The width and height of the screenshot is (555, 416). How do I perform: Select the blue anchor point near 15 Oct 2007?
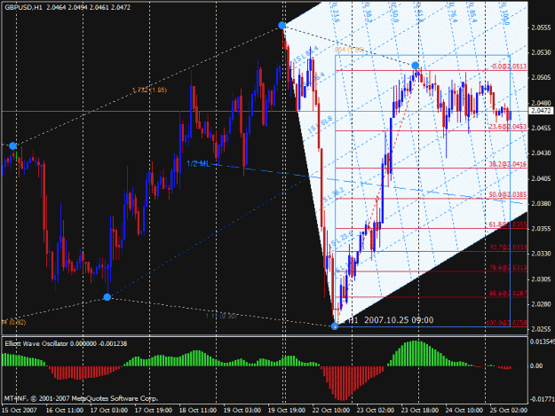click(12, 145)
